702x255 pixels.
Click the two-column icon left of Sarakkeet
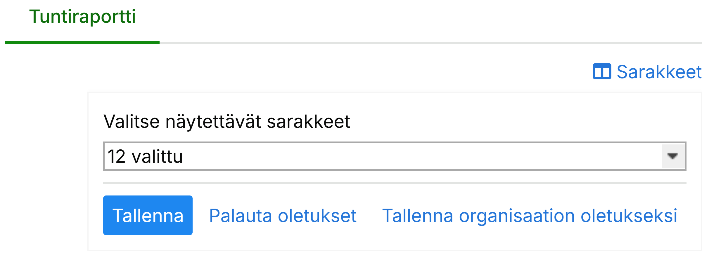tap(601, 71)
